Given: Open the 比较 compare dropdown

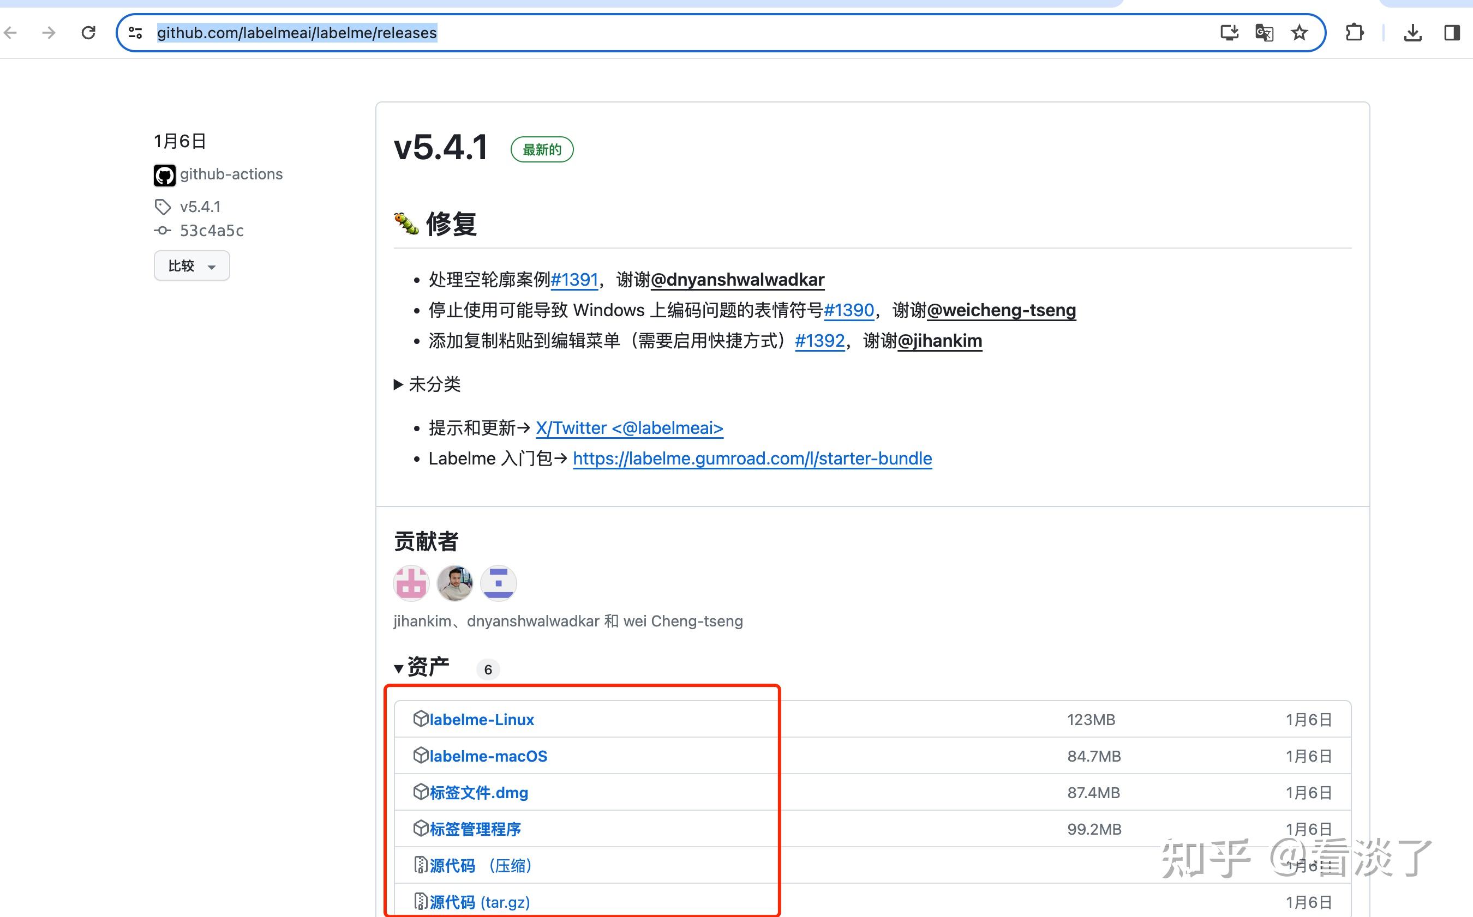Looking at the screenshot, I should coord(192,266).
